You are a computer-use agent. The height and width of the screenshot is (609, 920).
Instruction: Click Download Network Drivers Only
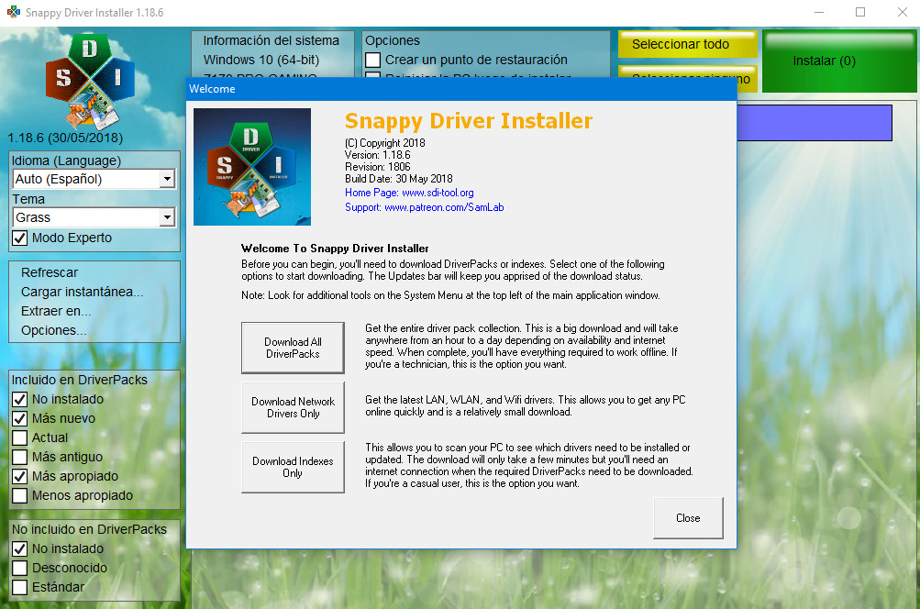click(x=293, y=408)
